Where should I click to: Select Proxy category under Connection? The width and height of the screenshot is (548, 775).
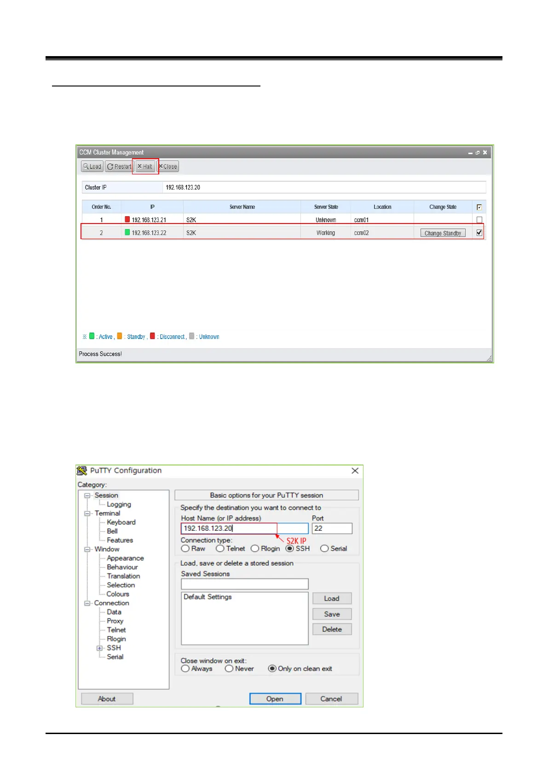point(115,621)
